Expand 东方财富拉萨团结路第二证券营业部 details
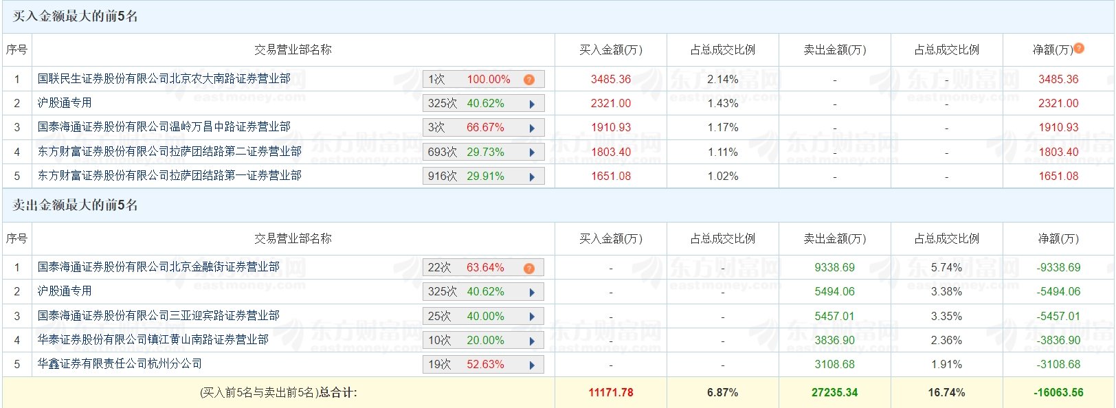Screen dimensions: 1116x408 click(531, 151)
